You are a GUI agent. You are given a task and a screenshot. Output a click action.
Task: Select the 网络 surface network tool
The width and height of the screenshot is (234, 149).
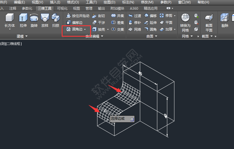coord(134,29)
